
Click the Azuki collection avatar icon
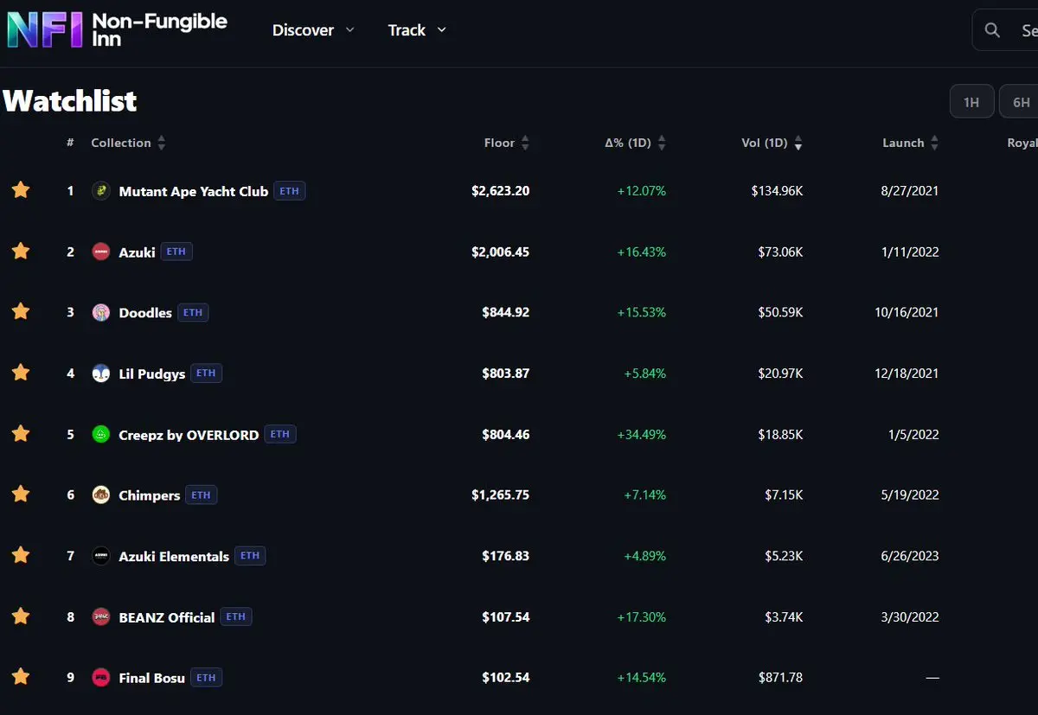[x=101, y=252]
